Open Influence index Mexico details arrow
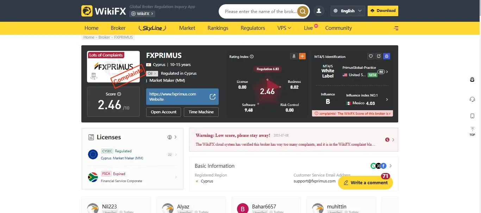The width and height of the screenshot is (481, 213). pos(387,99)
